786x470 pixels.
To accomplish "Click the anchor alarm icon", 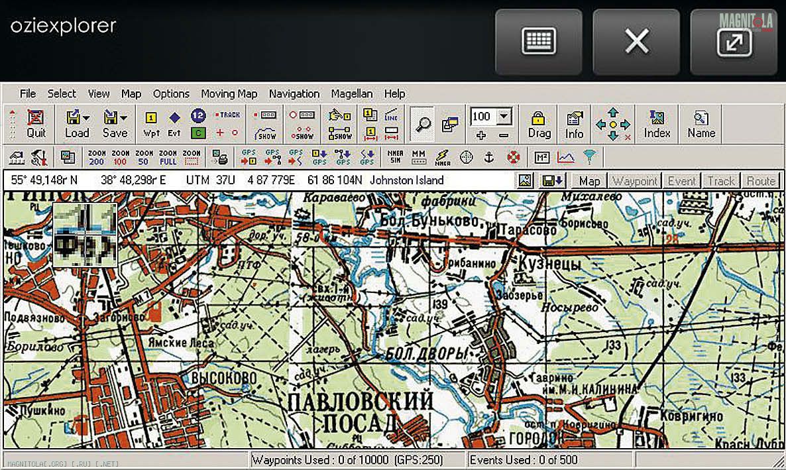I will pyautogui.click(x=488, y=158).
